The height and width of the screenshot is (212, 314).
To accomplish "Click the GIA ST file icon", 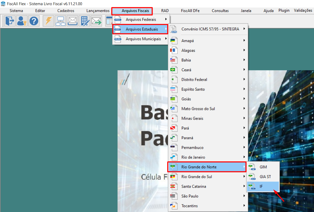I will click(252, 177).
